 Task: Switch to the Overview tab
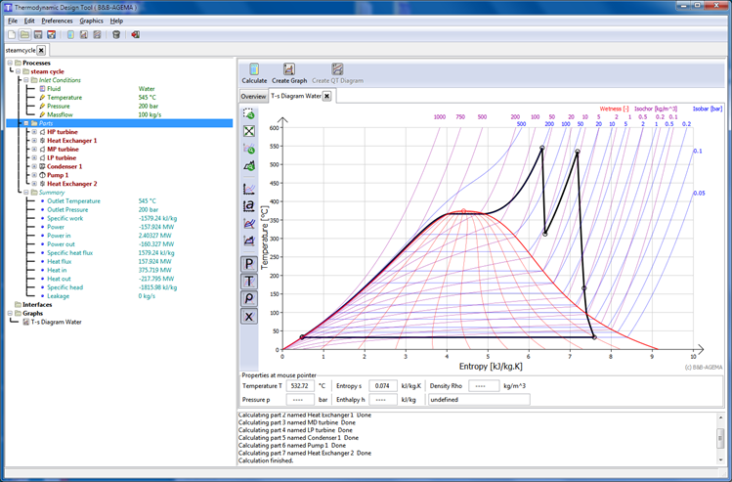(x=253, y=97)
